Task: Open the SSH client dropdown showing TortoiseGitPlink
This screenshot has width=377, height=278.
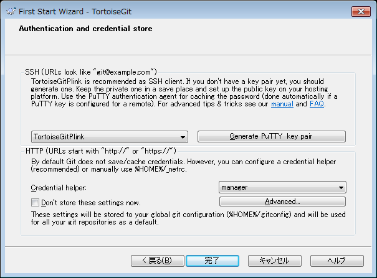Action: (x=110, y=137)
